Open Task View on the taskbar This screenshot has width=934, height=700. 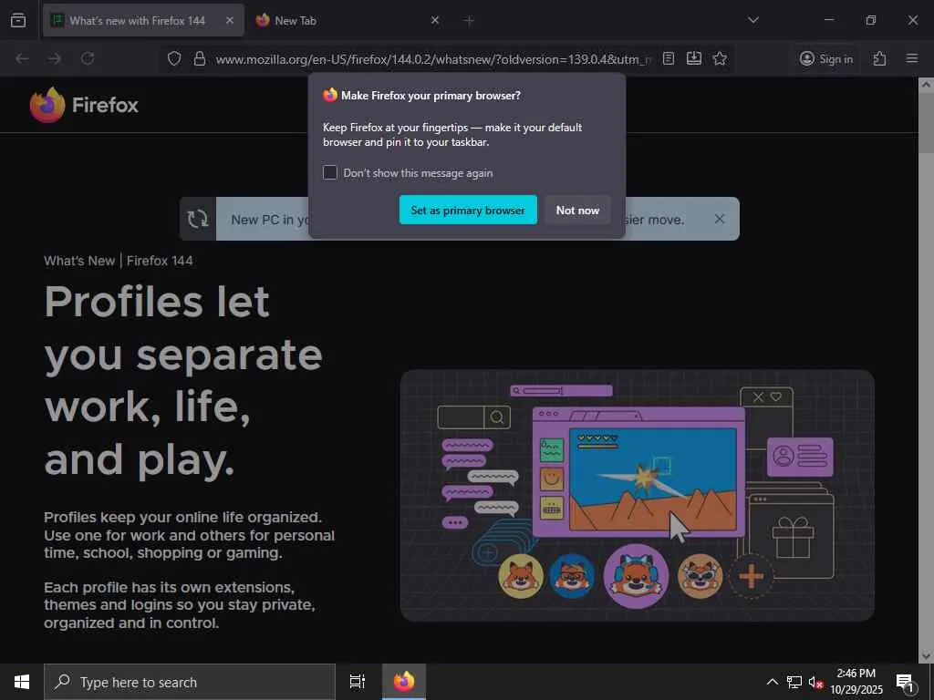pos(358,682)
